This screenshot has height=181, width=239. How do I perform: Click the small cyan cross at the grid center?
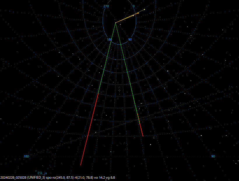coord(119,90)
